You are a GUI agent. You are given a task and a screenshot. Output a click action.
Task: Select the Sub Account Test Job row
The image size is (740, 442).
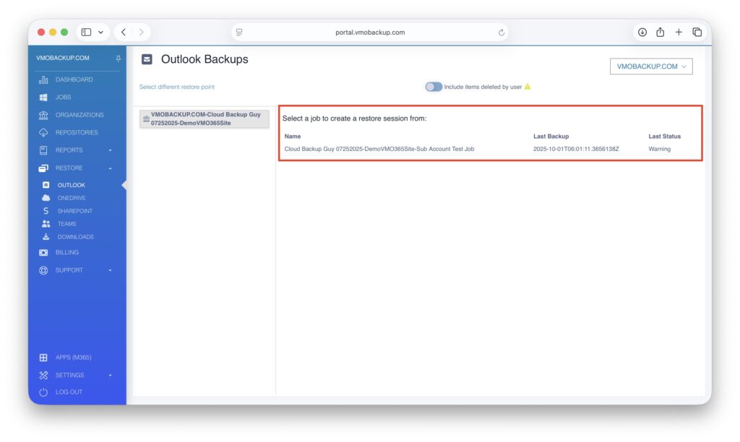click(x=379, y=149)
